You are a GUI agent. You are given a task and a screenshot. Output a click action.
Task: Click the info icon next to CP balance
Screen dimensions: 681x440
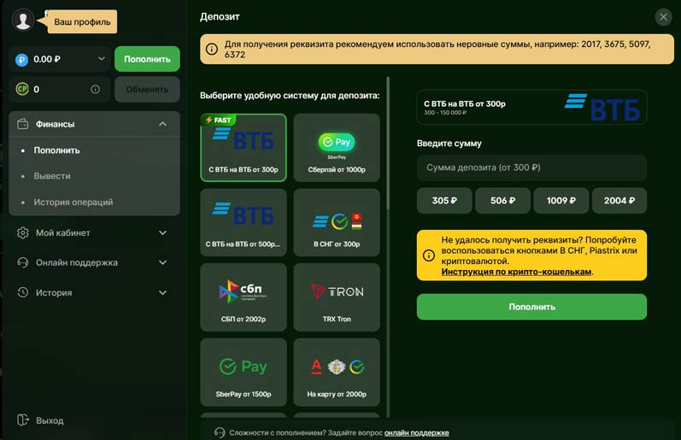coord(95,89)
